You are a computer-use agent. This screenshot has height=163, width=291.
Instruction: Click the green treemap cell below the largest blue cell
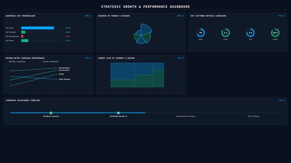(123, 83)
